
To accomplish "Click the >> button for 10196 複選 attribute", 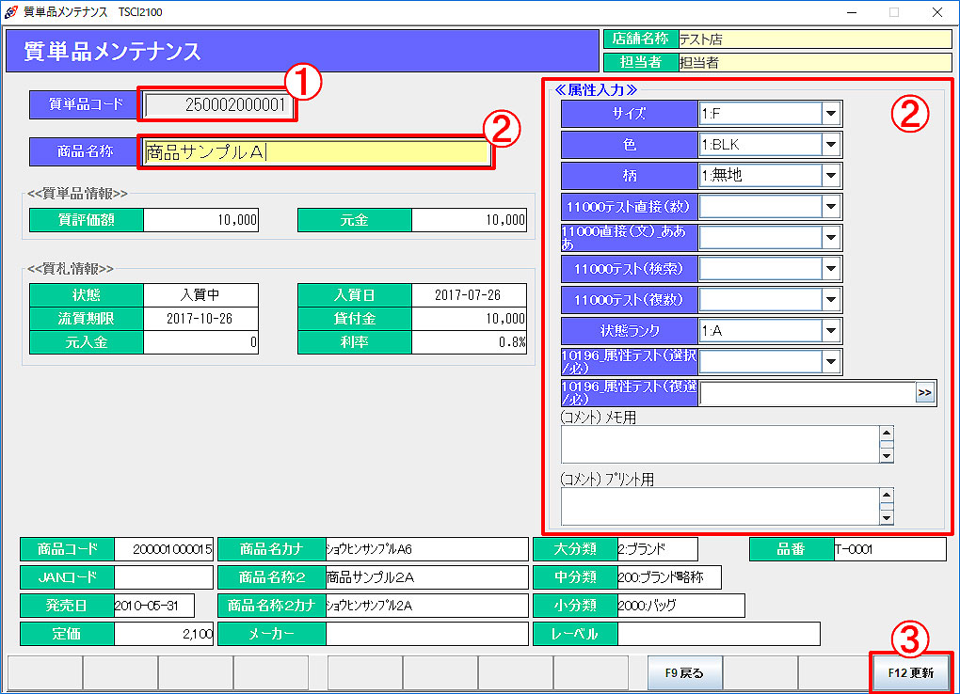I will click(925, 393).
